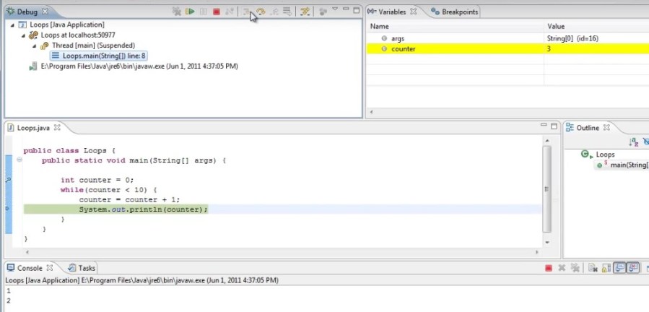
Task: Toggle Show Console When Standard Error Changes
Action: tap(633, 268)
